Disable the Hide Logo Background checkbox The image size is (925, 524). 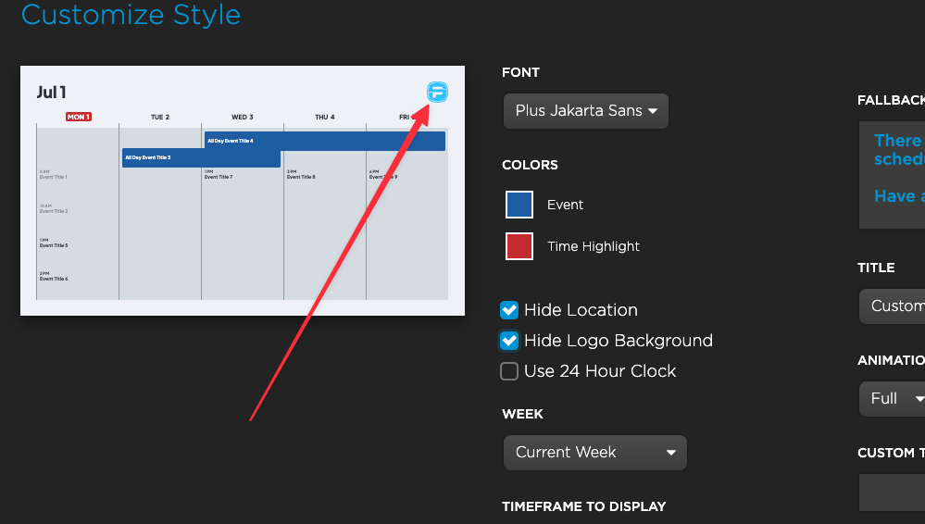tap(509, 341)
